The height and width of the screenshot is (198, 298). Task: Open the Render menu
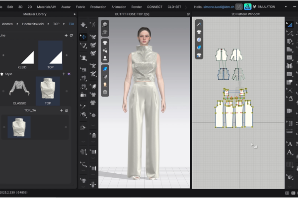click(x=137, y=7)
